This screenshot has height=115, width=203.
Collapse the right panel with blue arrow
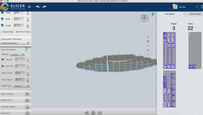tap(153, 14)
